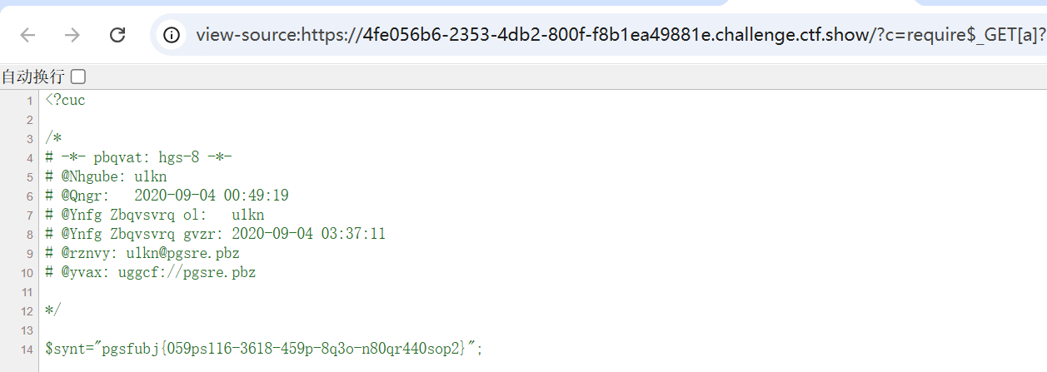This screenshot has width=1047, height=372.
Task: Open the site information icon
Action: point(172,35)
